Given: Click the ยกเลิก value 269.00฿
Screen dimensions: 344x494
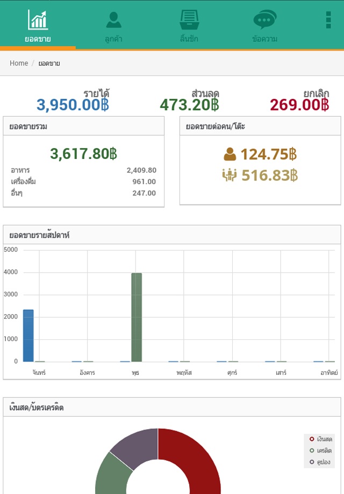Looking at the screenshot, I should [299, 105].
